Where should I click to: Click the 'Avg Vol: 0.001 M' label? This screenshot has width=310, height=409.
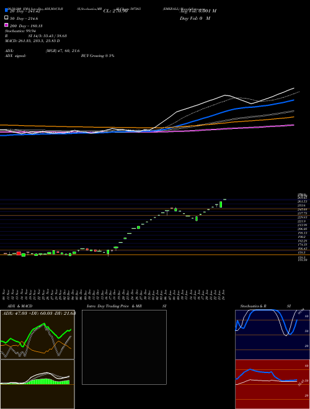coord(198,11)
